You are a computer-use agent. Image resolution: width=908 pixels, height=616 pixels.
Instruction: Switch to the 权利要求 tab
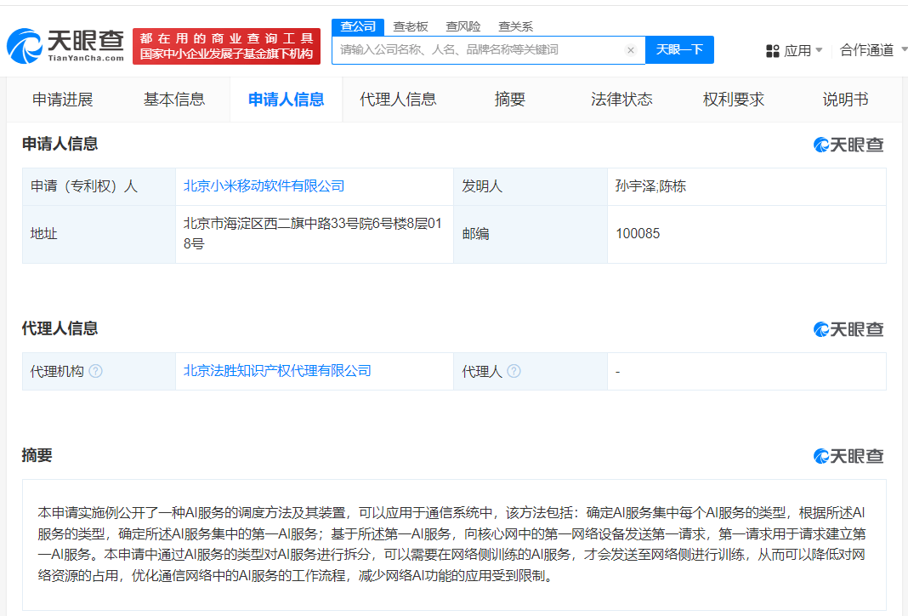tap(733, 100)
